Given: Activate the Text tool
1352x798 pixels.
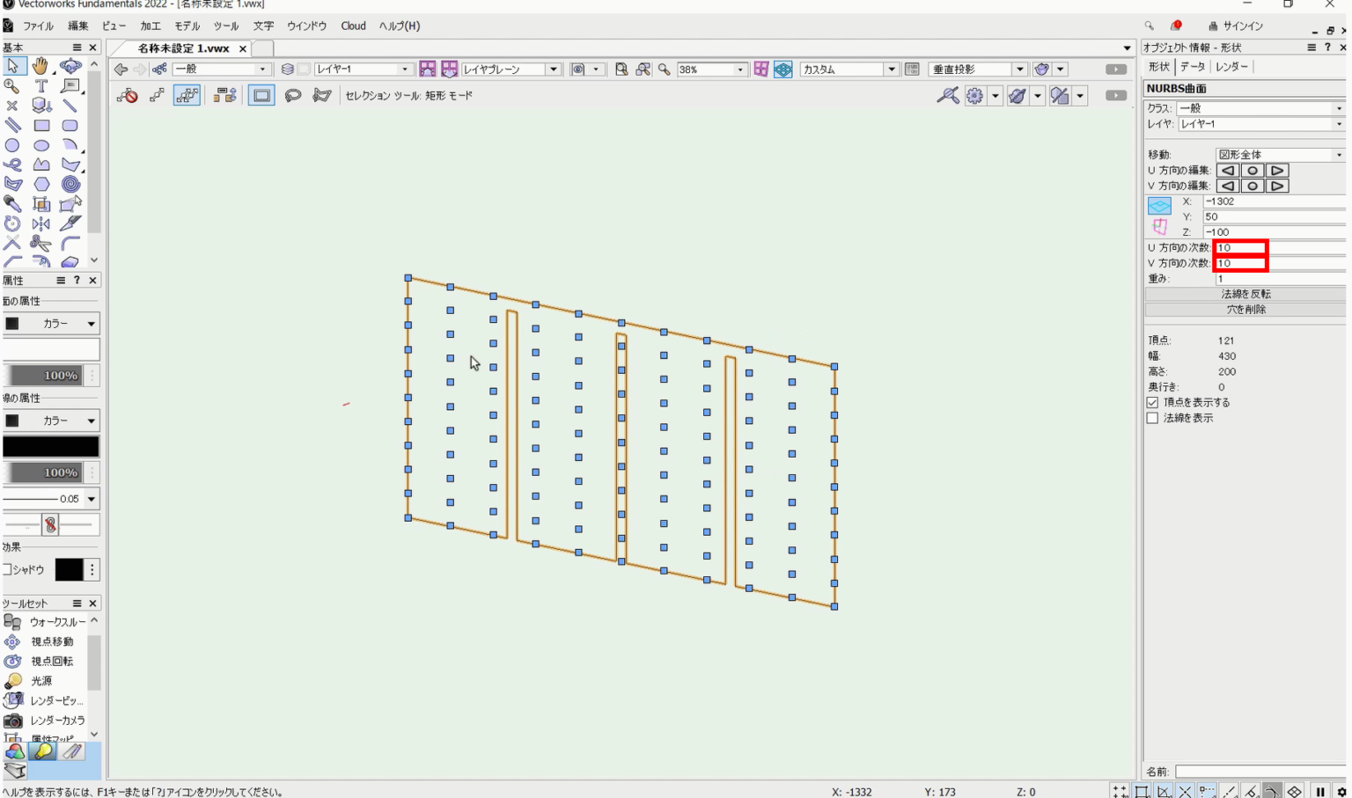Looking at the screenshot, I should pyautogui.click(x=40, y=85).
